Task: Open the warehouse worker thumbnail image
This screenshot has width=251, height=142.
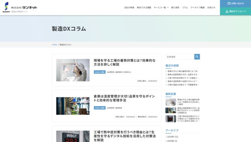Action: (x=73, y=106)
